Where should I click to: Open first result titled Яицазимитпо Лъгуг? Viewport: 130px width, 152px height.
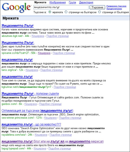click(x=18, y=26)
